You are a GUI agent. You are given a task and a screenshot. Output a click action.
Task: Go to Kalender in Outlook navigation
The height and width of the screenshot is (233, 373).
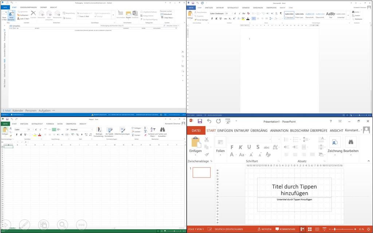tap(18, 111)
